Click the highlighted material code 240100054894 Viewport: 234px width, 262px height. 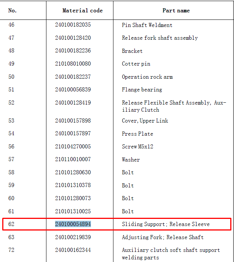click(73, 224)
